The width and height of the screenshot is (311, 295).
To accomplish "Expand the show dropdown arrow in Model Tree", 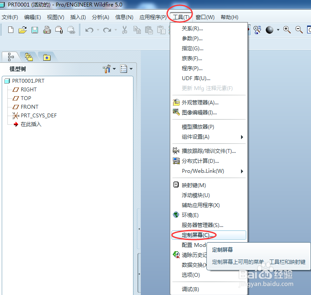I will point(131,69).
